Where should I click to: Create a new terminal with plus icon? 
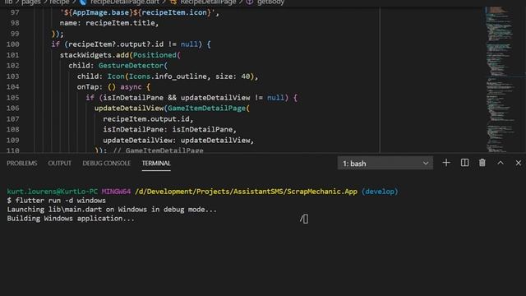click(x=446, y=163)
